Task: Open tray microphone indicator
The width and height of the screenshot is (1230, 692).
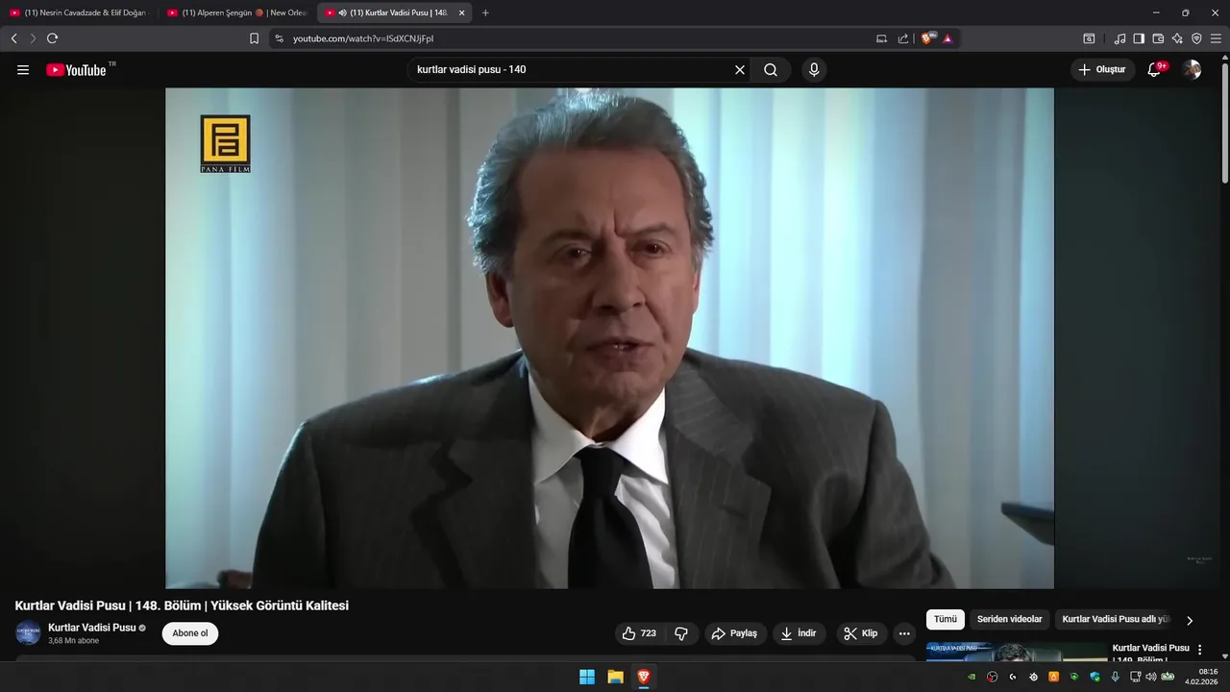Action: tap(1115, 677)
